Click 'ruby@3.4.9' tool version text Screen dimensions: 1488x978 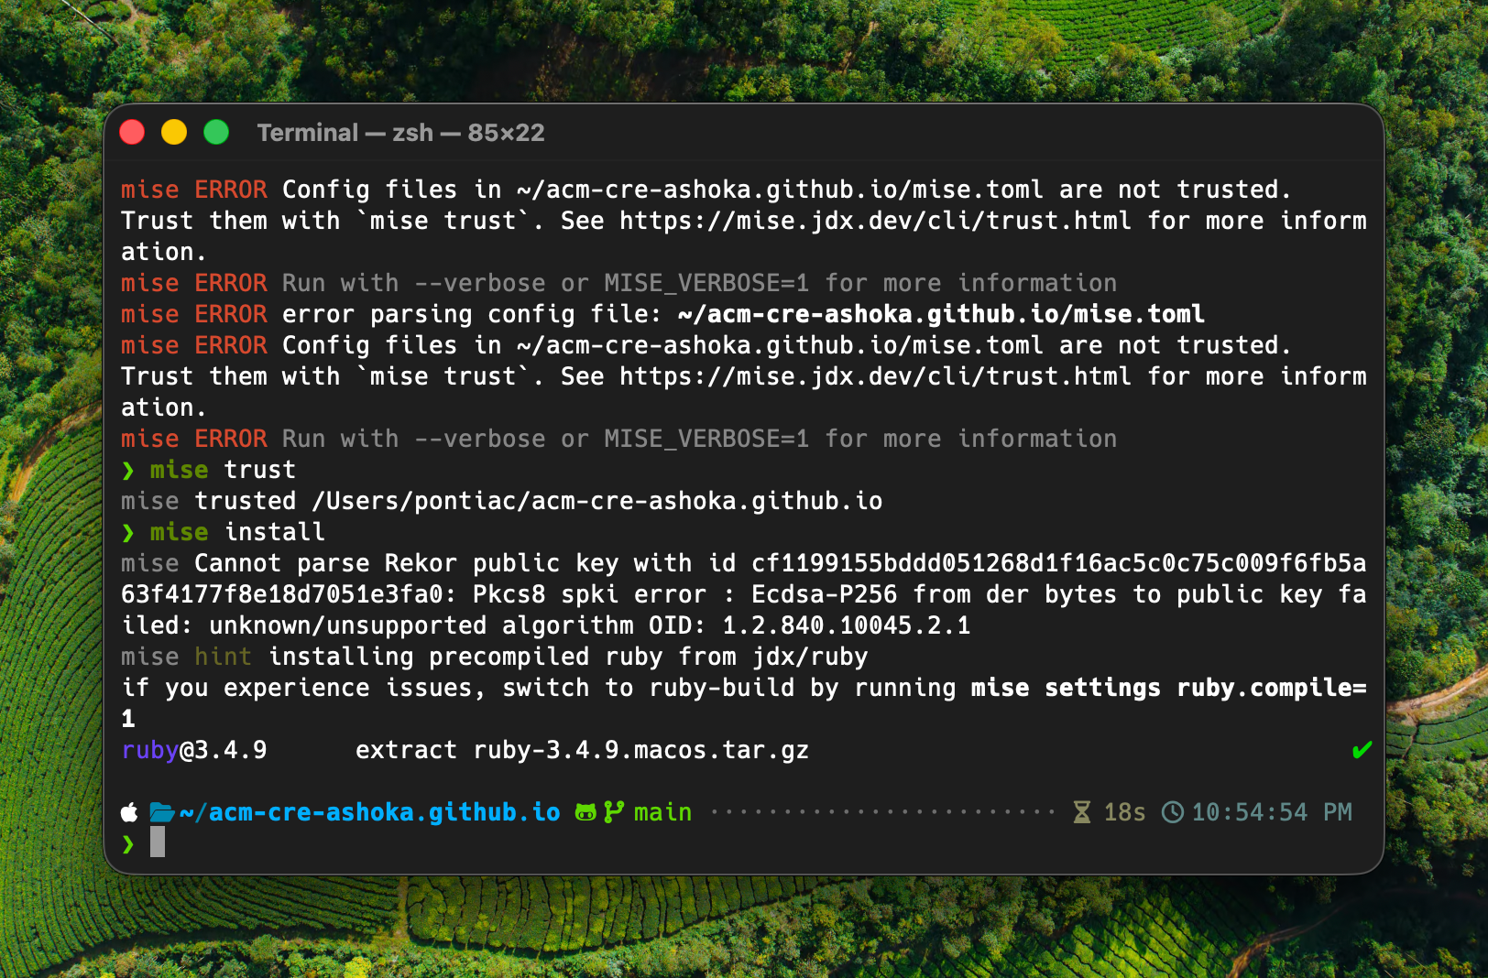pos(194,750)
